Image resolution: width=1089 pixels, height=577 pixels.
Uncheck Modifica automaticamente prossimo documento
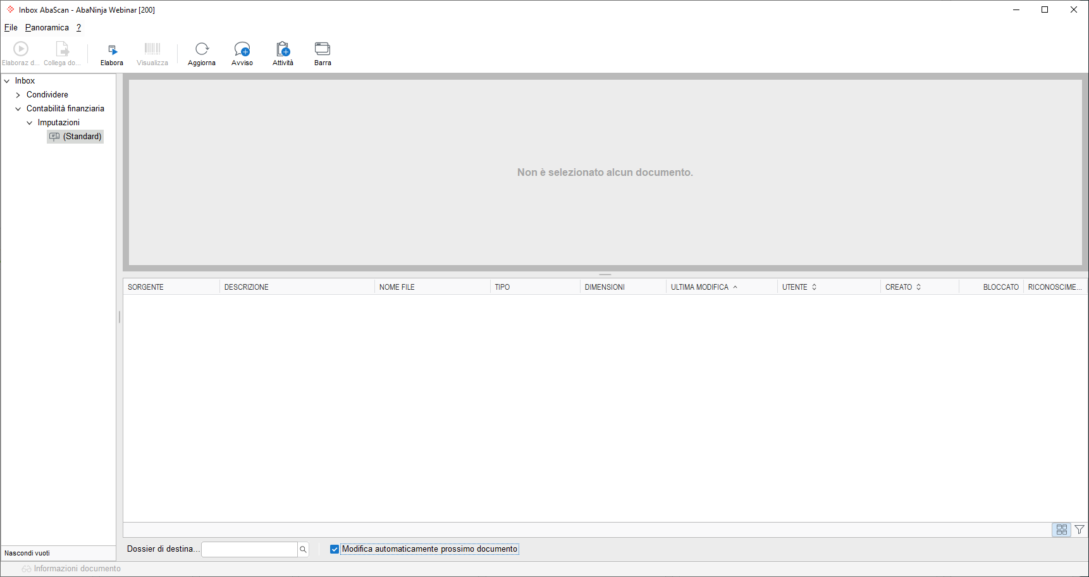(335, 549)
